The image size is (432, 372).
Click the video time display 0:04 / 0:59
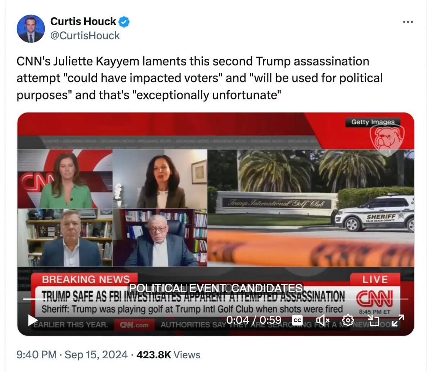tap(254, 320)
